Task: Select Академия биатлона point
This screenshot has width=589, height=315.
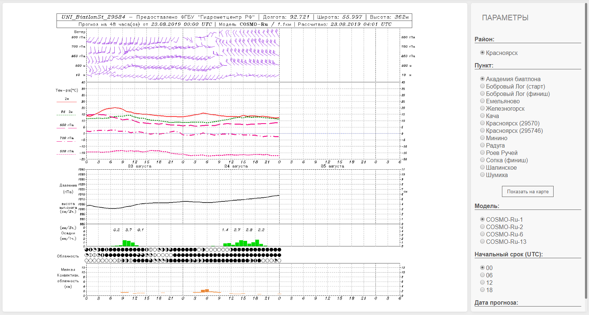Action: coord(482,79)
